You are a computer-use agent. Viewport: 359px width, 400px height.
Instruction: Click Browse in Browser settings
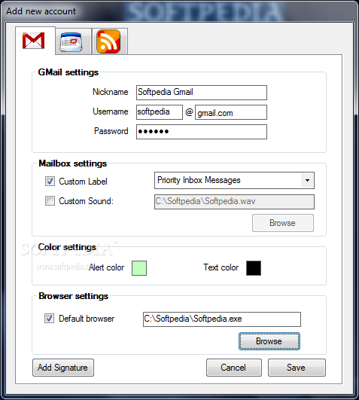pyautogui.click(x=269, y=341)
